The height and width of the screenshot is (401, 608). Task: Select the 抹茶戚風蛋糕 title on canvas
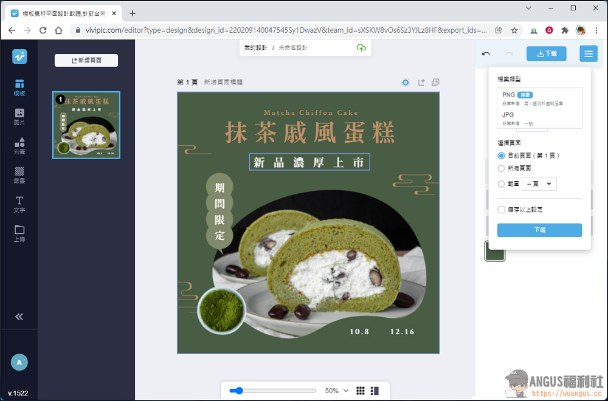(x=309, y=132)
